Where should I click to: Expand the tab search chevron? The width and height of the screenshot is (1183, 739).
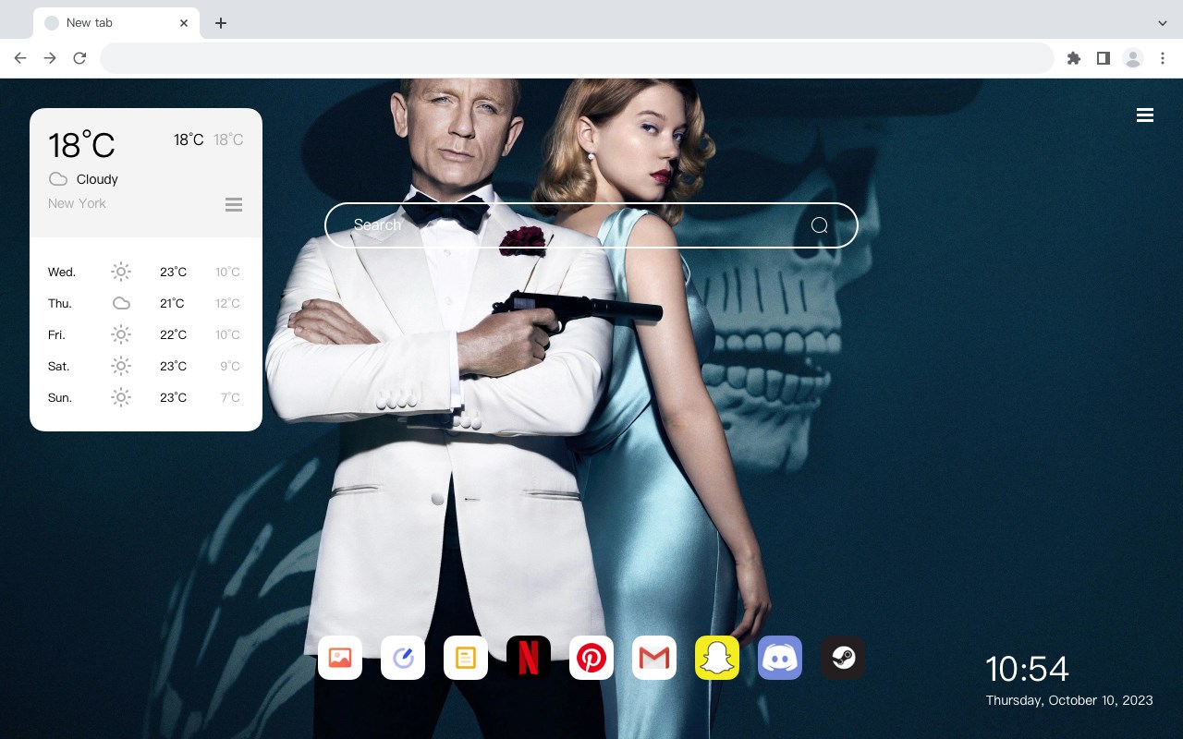pos(1163,23)
